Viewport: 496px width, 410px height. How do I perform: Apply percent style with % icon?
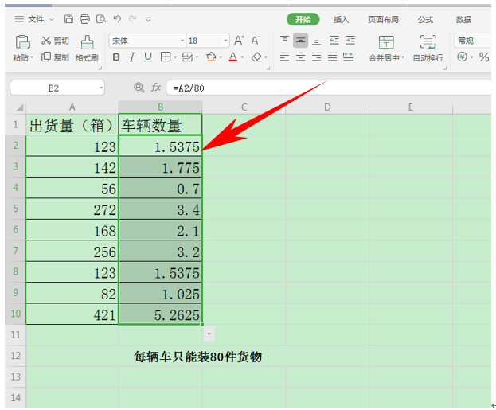tap(484, 57)
